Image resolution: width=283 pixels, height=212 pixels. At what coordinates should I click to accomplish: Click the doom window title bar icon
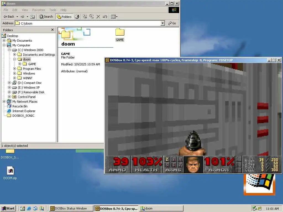point(4,3)
